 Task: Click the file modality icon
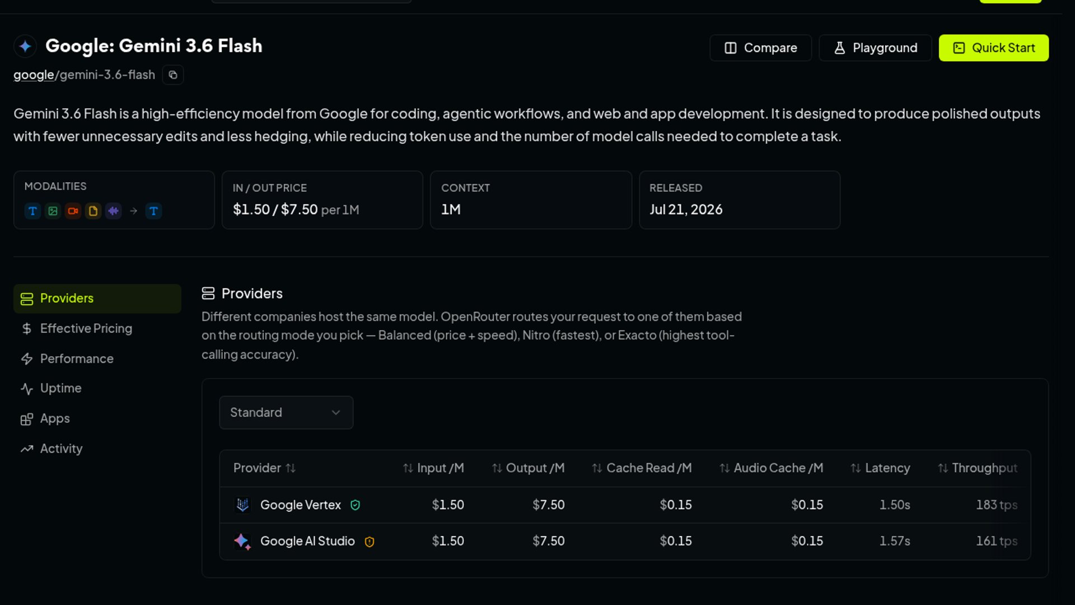(x=93, y=211)
